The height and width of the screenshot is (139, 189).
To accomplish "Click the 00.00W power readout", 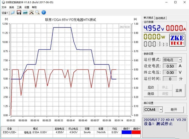I will click(x=154, y=37).
